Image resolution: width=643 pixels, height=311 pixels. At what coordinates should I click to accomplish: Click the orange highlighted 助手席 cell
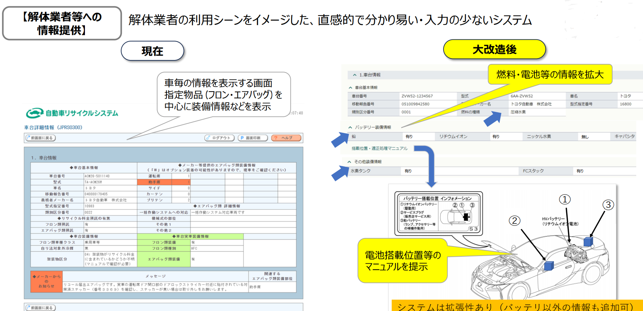tap(154, 182)
